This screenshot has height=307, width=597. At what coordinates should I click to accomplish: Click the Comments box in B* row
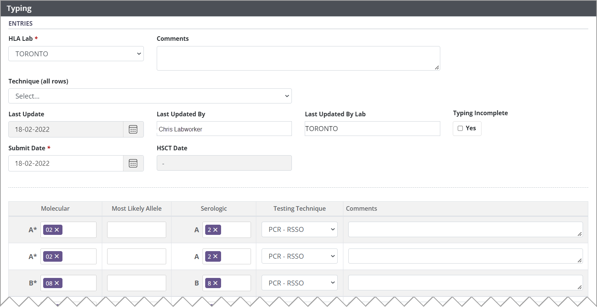(466, 283)
